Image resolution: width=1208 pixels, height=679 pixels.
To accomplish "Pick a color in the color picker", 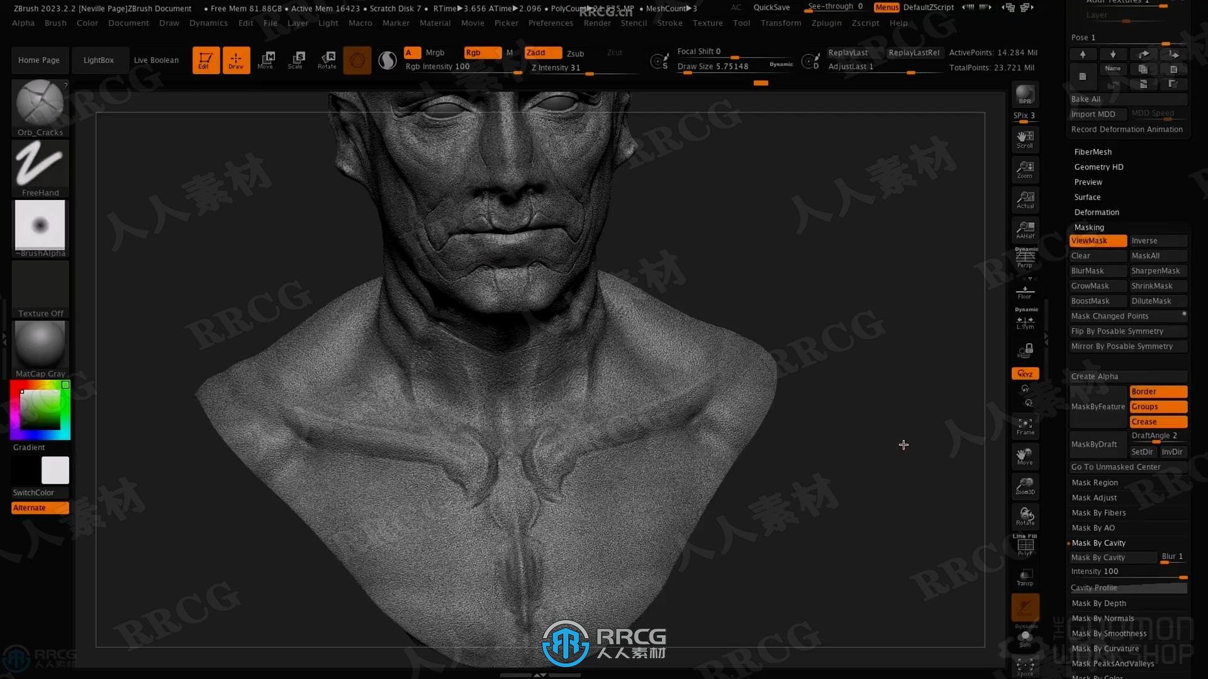I will [x=40, y=410].
